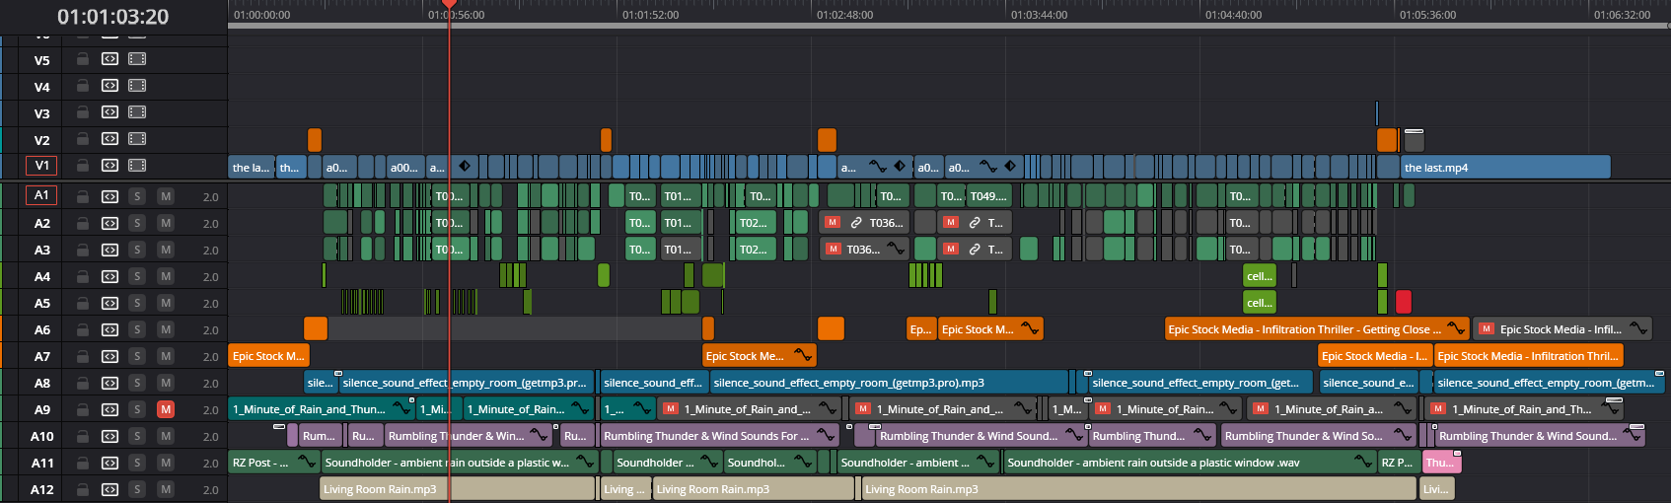Viewport: 1671px width, 503px height.
Task: Lock video track V5
Action: 83,59
